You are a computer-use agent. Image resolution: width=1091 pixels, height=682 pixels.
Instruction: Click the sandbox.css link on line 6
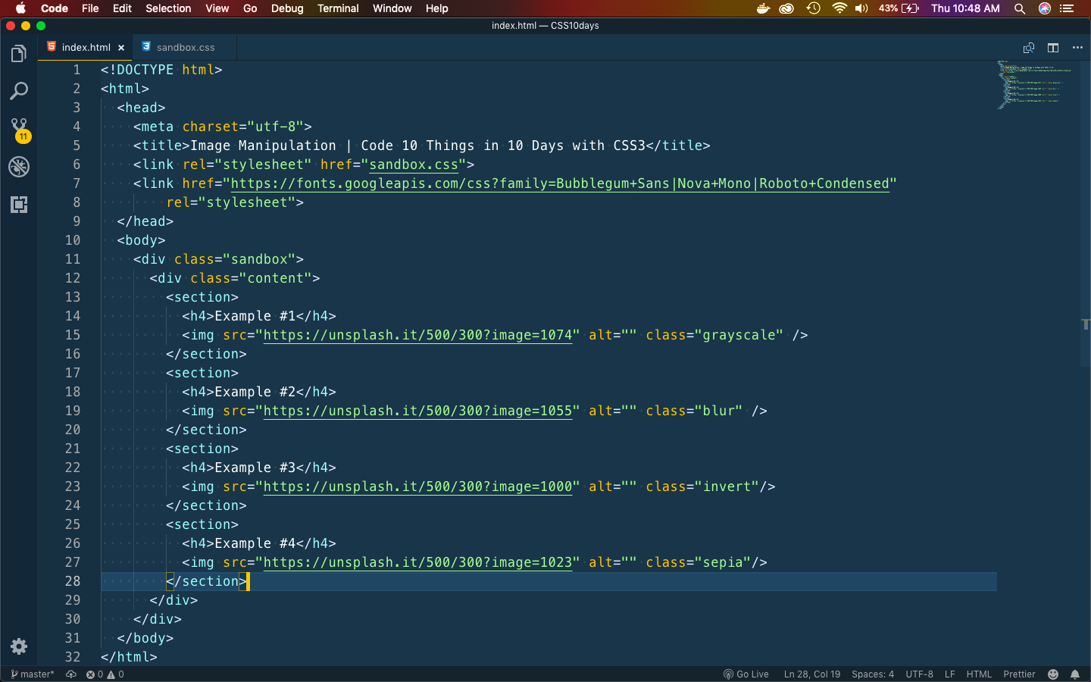(414, 164)
